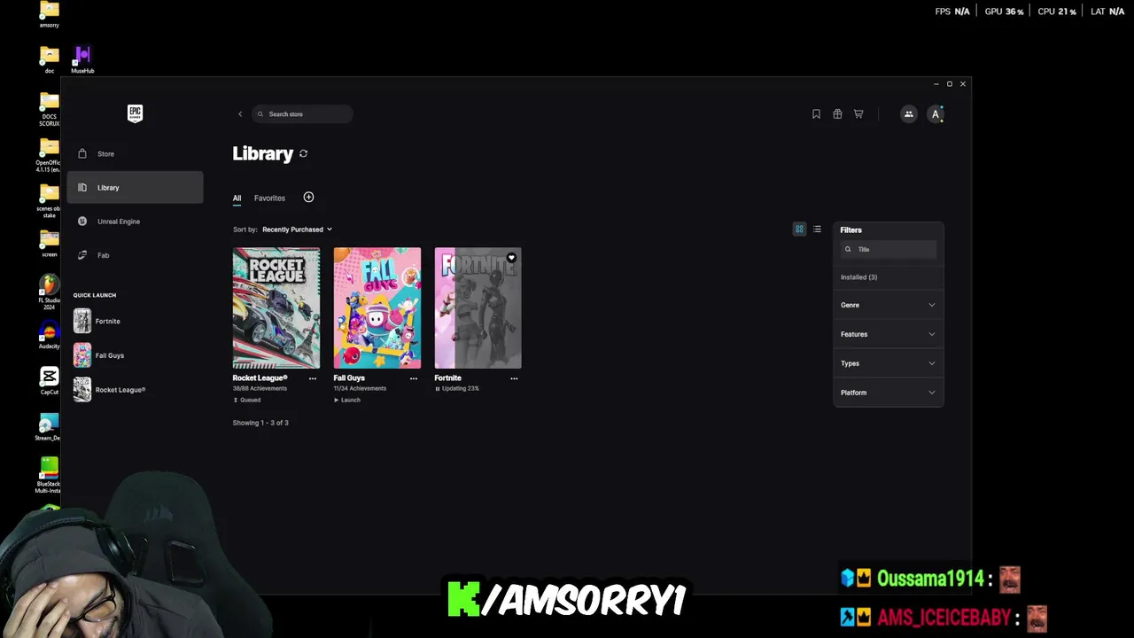Open Store in the sidebar
The height and width of the screenshot is (638, 1134).
tap(135, 154)
